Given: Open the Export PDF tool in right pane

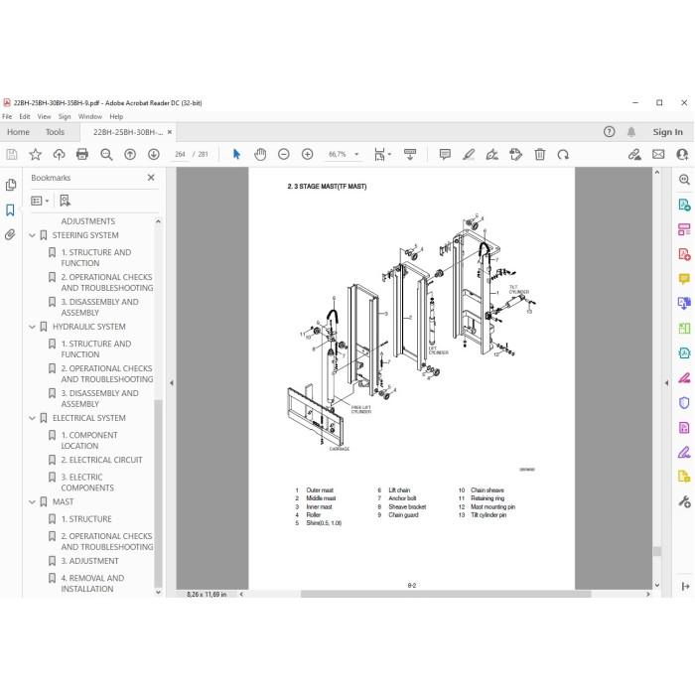Looking at the screenshot, I should [684, 205].
